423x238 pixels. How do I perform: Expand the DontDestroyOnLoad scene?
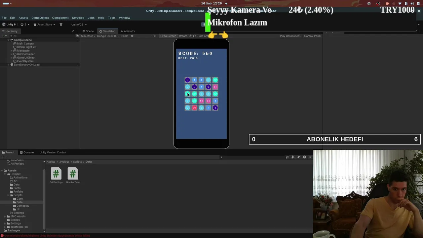pos(8,65)
